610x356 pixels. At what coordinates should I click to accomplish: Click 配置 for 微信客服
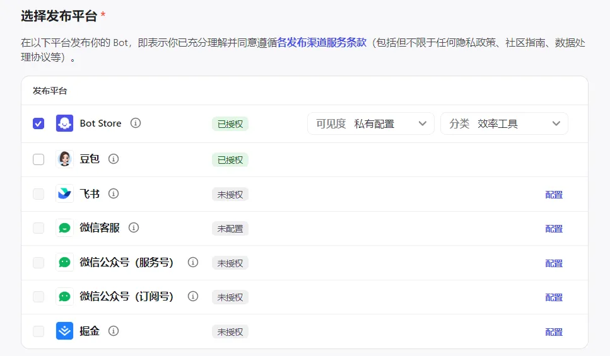554,229
